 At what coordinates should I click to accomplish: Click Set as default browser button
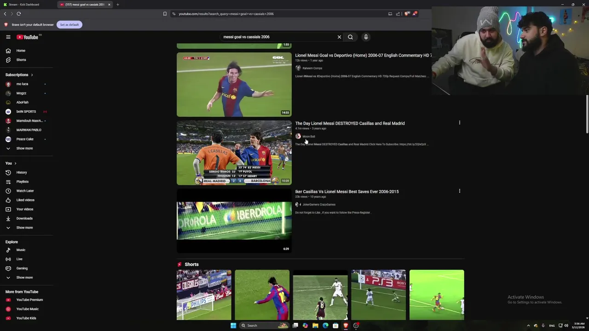coord(69,24)
